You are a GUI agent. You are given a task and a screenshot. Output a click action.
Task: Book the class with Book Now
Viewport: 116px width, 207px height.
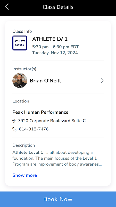(x=58, y=199)
